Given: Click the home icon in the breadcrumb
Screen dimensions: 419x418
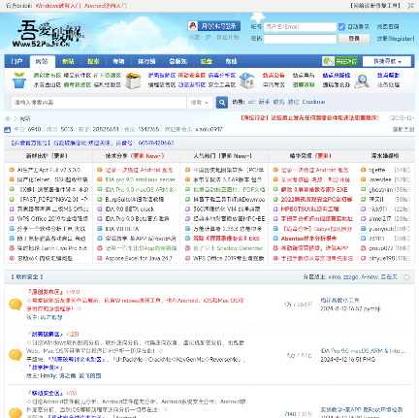Looking at the screenshot, I should click(8, 118).
